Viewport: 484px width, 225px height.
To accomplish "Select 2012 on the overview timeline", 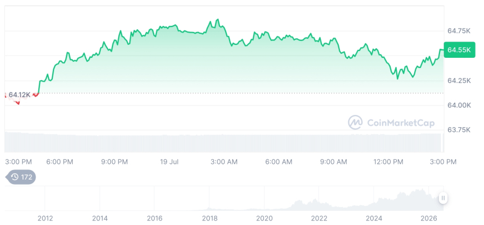I will pos(45,218).
